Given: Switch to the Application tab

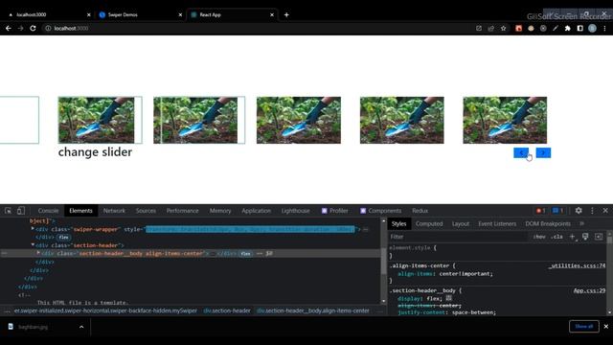Looking at the screenshot, I should tap(256, 211).
